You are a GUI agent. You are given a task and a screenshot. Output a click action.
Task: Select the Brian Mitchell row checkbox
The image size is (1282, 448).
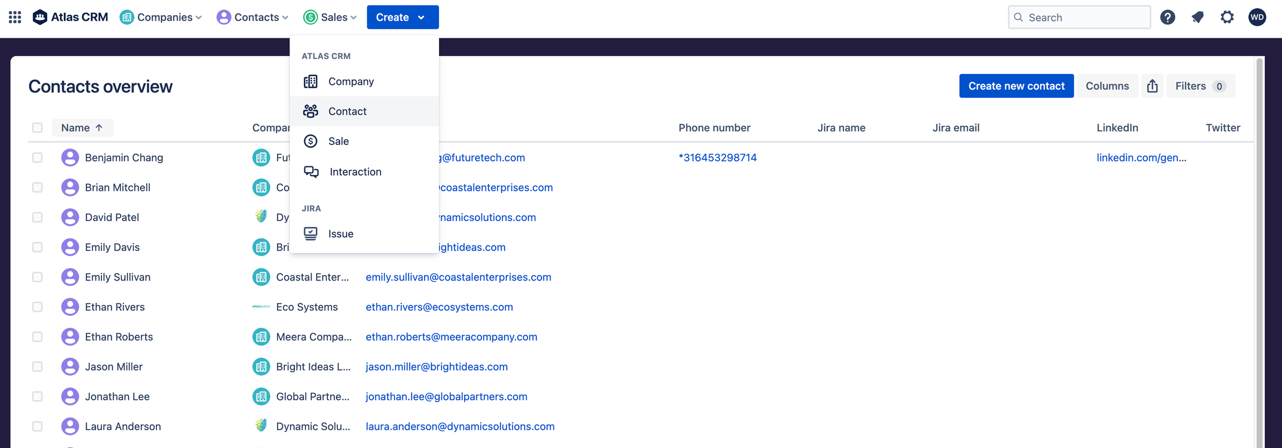coord(37,188)
